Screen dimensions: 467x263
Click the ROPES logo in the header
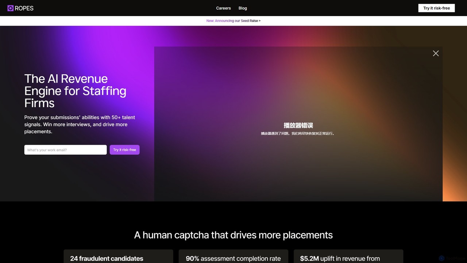(x=20, y=8)
